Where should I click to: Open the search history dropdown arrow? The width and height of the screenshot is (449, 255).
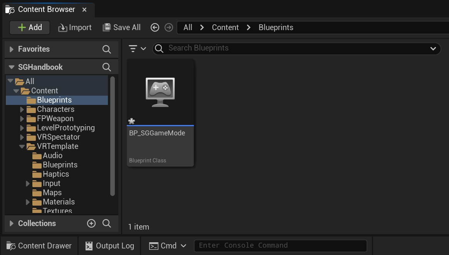(x=434, y=49)
